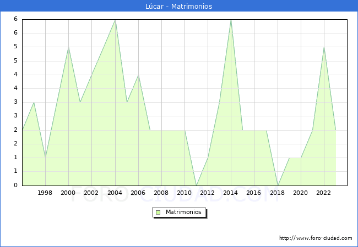The height and width of the screenshot is (247, 358).
Task: Select the 2004 x-axis label
Action: pos(115,193)
